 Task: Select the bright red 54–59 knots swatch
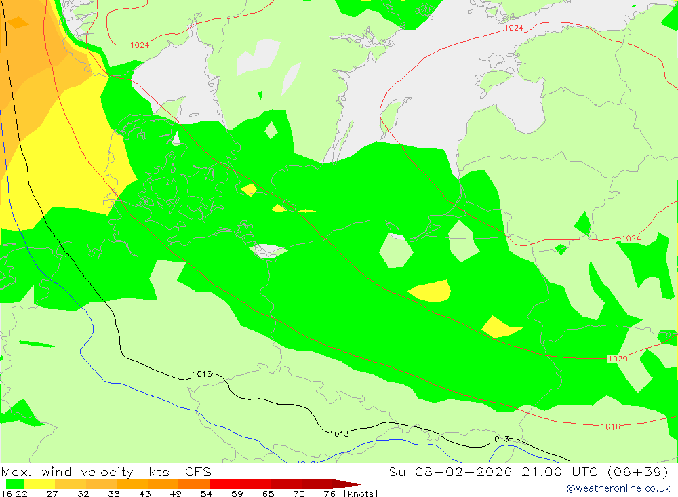[x=224, y=483]
